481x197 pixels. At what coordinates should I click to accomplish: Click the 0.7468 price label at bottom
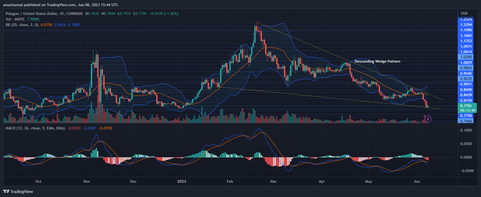(x=466, y=121)
